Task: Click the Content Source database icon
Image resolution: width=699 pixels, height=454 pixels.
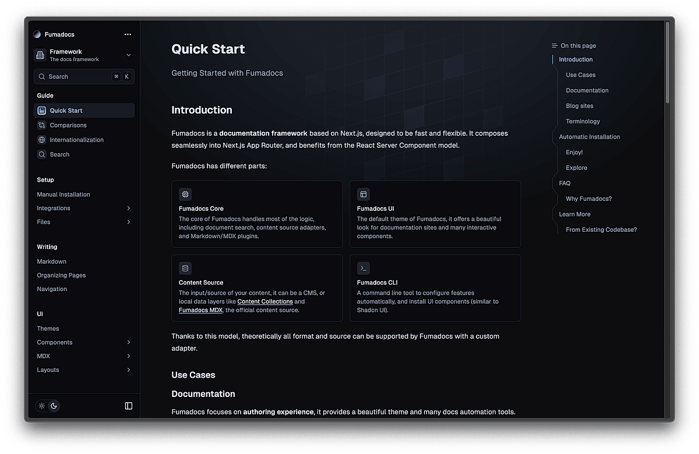Action: coord(185,268)
